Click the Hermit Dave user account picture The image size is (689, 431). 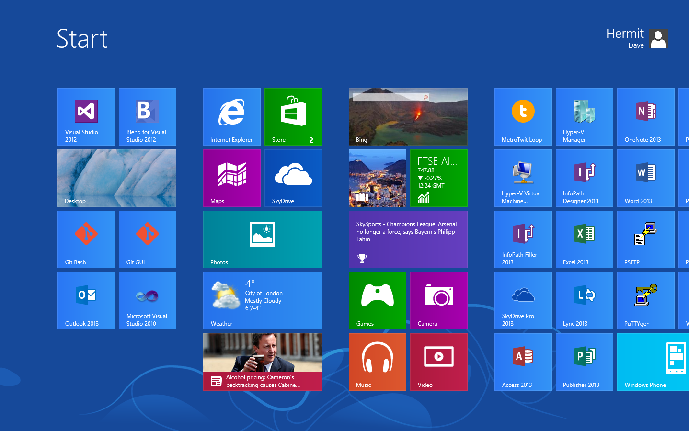tap(658, 38)
